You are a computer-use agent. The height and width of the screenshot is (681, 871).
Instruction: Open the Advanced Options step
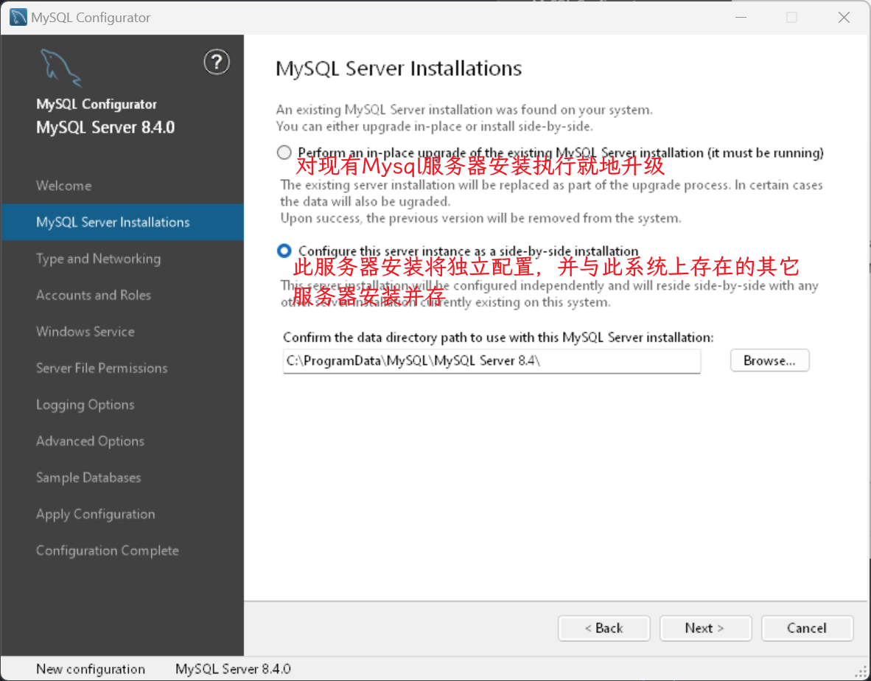(91, 441)
